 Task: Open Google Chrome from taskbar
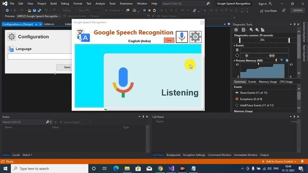tap(160, 169)
